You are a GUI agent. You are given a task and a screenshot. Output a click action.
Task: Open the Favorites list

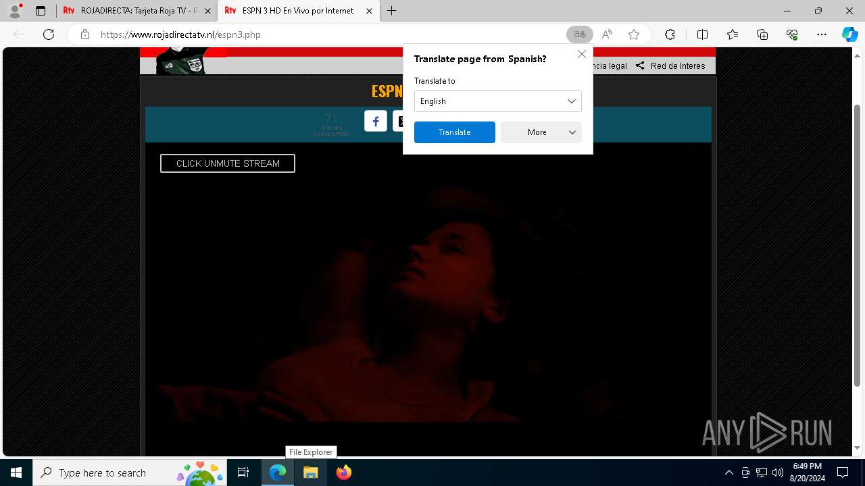coord(733,34)
